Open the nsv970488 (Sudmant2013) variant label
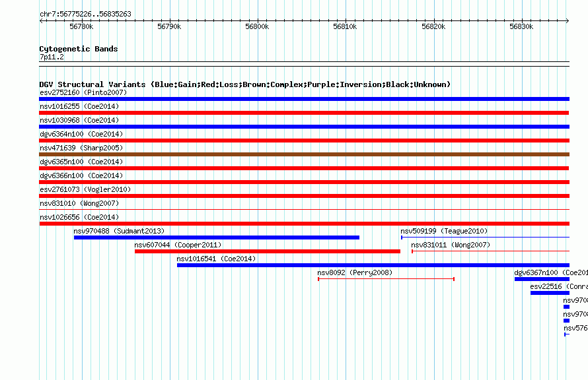 119,231
